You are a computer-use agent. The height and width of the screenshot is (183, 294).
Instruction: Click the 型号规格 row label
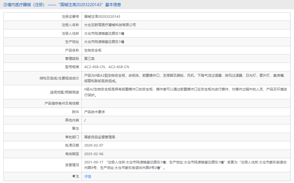(70, 67)
